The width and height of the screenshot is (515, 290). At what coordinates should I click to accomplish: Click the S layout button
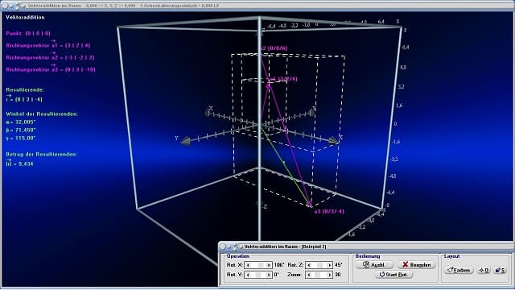coord(500,270)
